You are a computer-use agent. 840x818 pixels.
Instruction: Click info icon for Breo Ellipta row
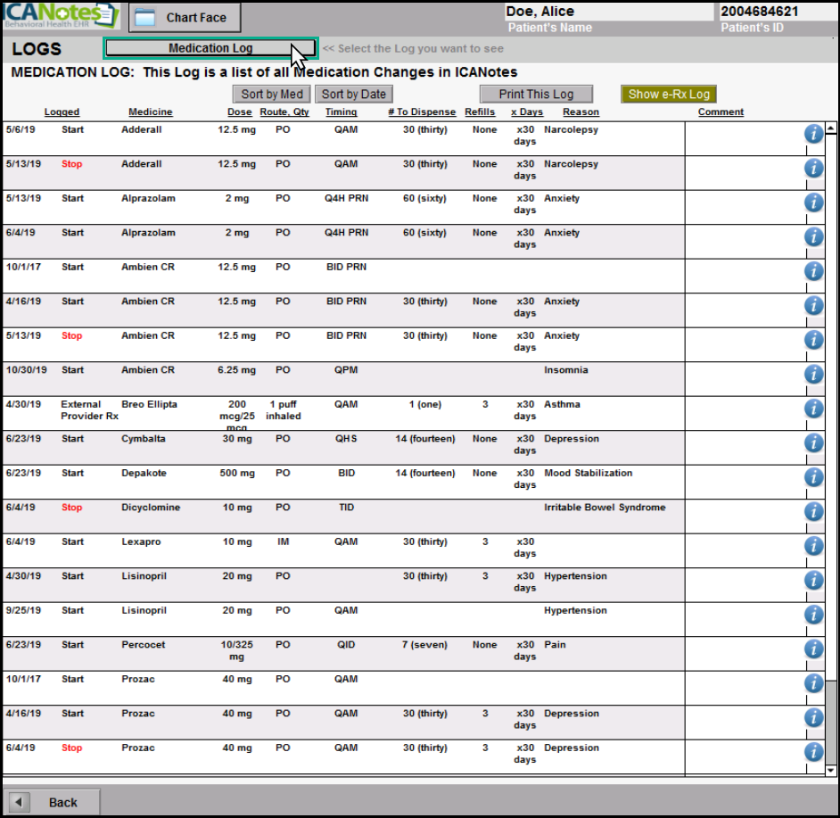tap(813, 409)
